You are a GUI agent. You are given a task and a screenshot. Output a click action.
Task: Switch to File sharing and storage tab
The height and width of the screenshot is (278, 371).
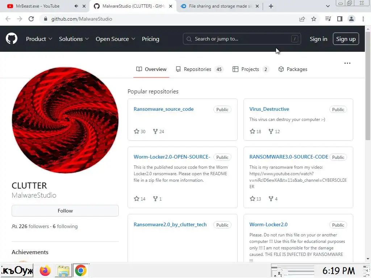click(220, 6)
